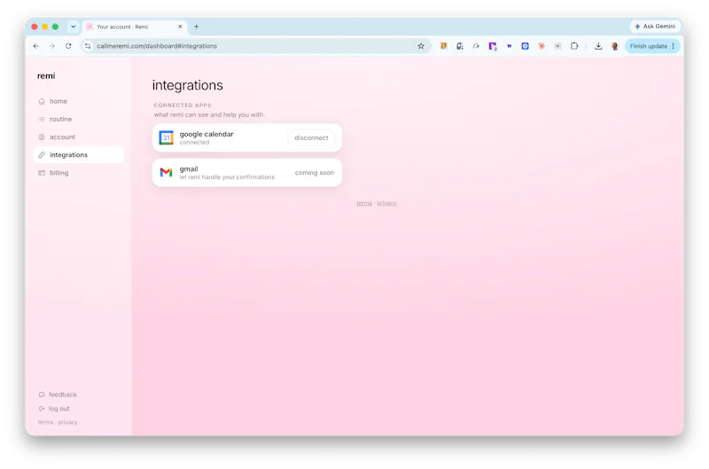
Task: Click the Finish update button
Action: [x=649, y=46]
